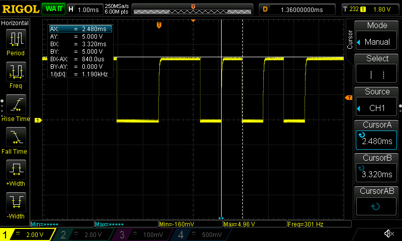Click the Min=-160mV measurement
This screenshot has width=402, height=241.
[x=191, y=224]
